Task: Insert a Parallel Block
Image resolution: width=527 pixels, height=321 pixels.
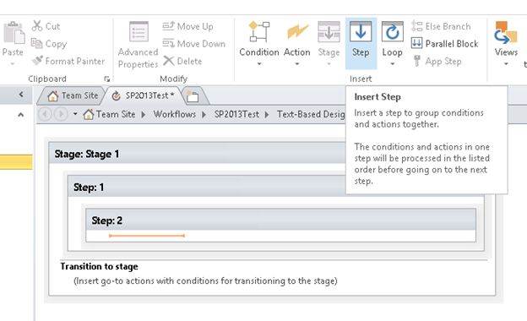Action: click(444, 44)
